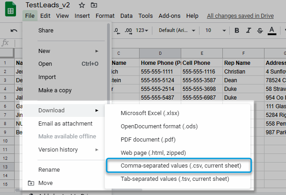Download as Tab-separated values (.tsv)

[177, 179]
